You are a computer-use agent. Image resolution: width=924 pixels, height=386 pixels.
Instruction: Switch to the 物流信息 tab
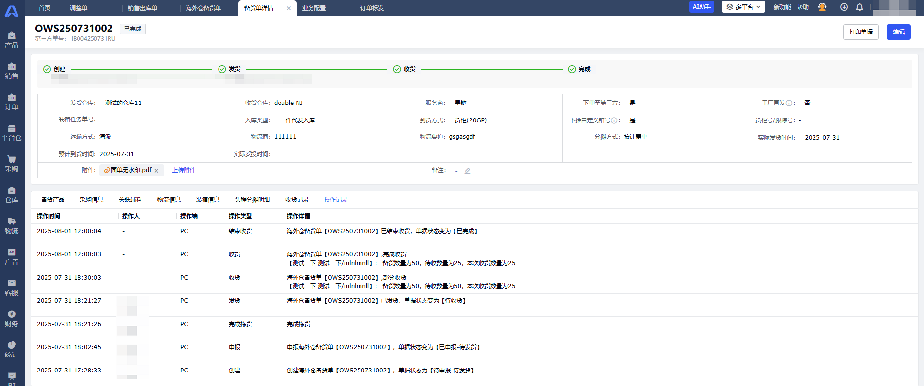pyautogui.click(x=169, y=200)
